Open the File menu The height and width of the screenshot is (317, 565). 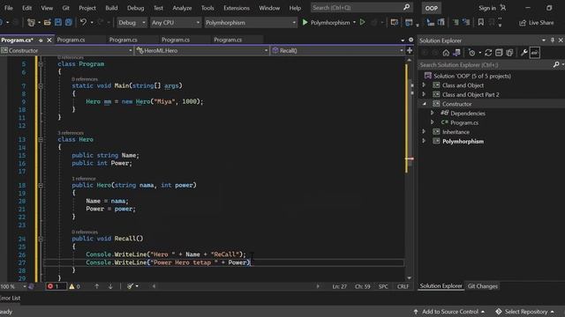tap(9, 8)
